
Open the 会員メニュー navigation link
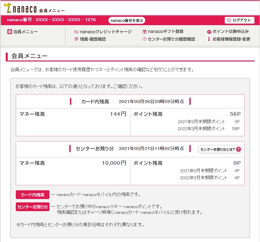coord(23,32)
